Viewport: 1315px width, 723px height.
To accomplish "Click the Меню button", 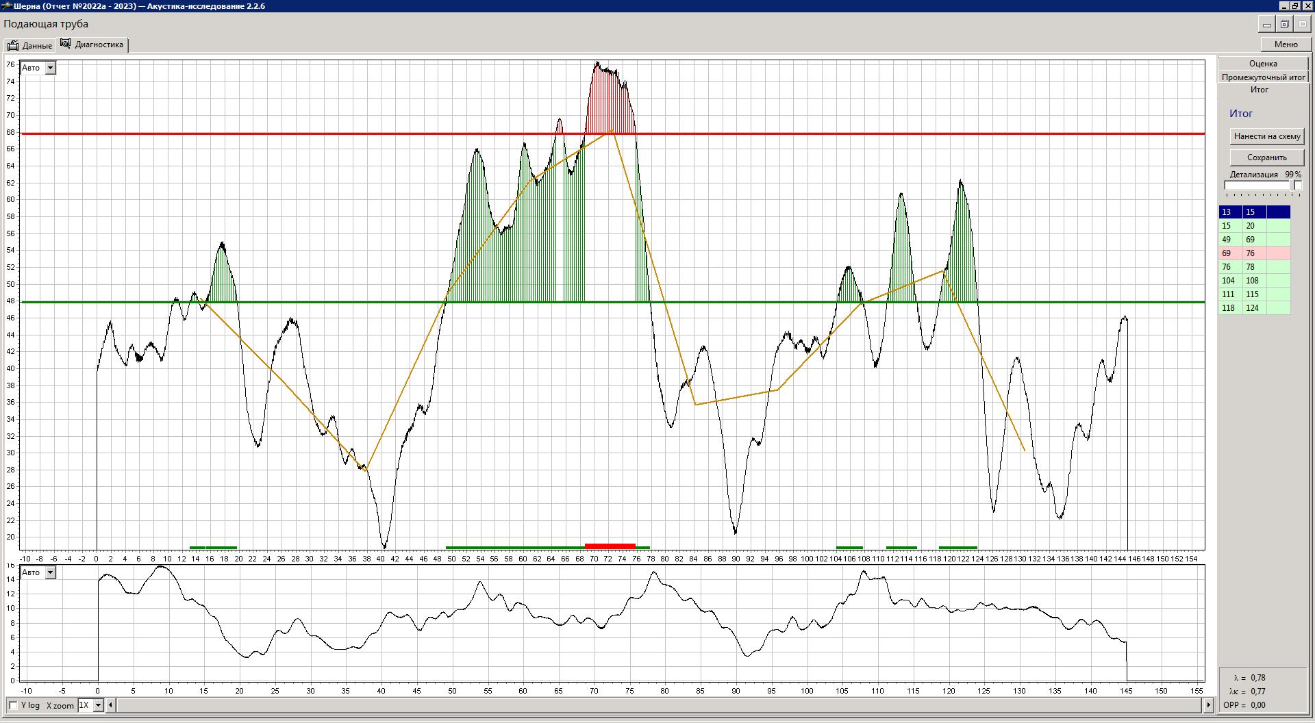I will 1286,45.
